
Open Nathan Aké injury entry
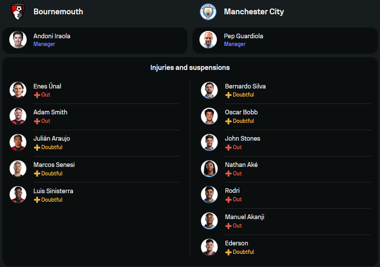pyautogui.click(x=286, y=169)
